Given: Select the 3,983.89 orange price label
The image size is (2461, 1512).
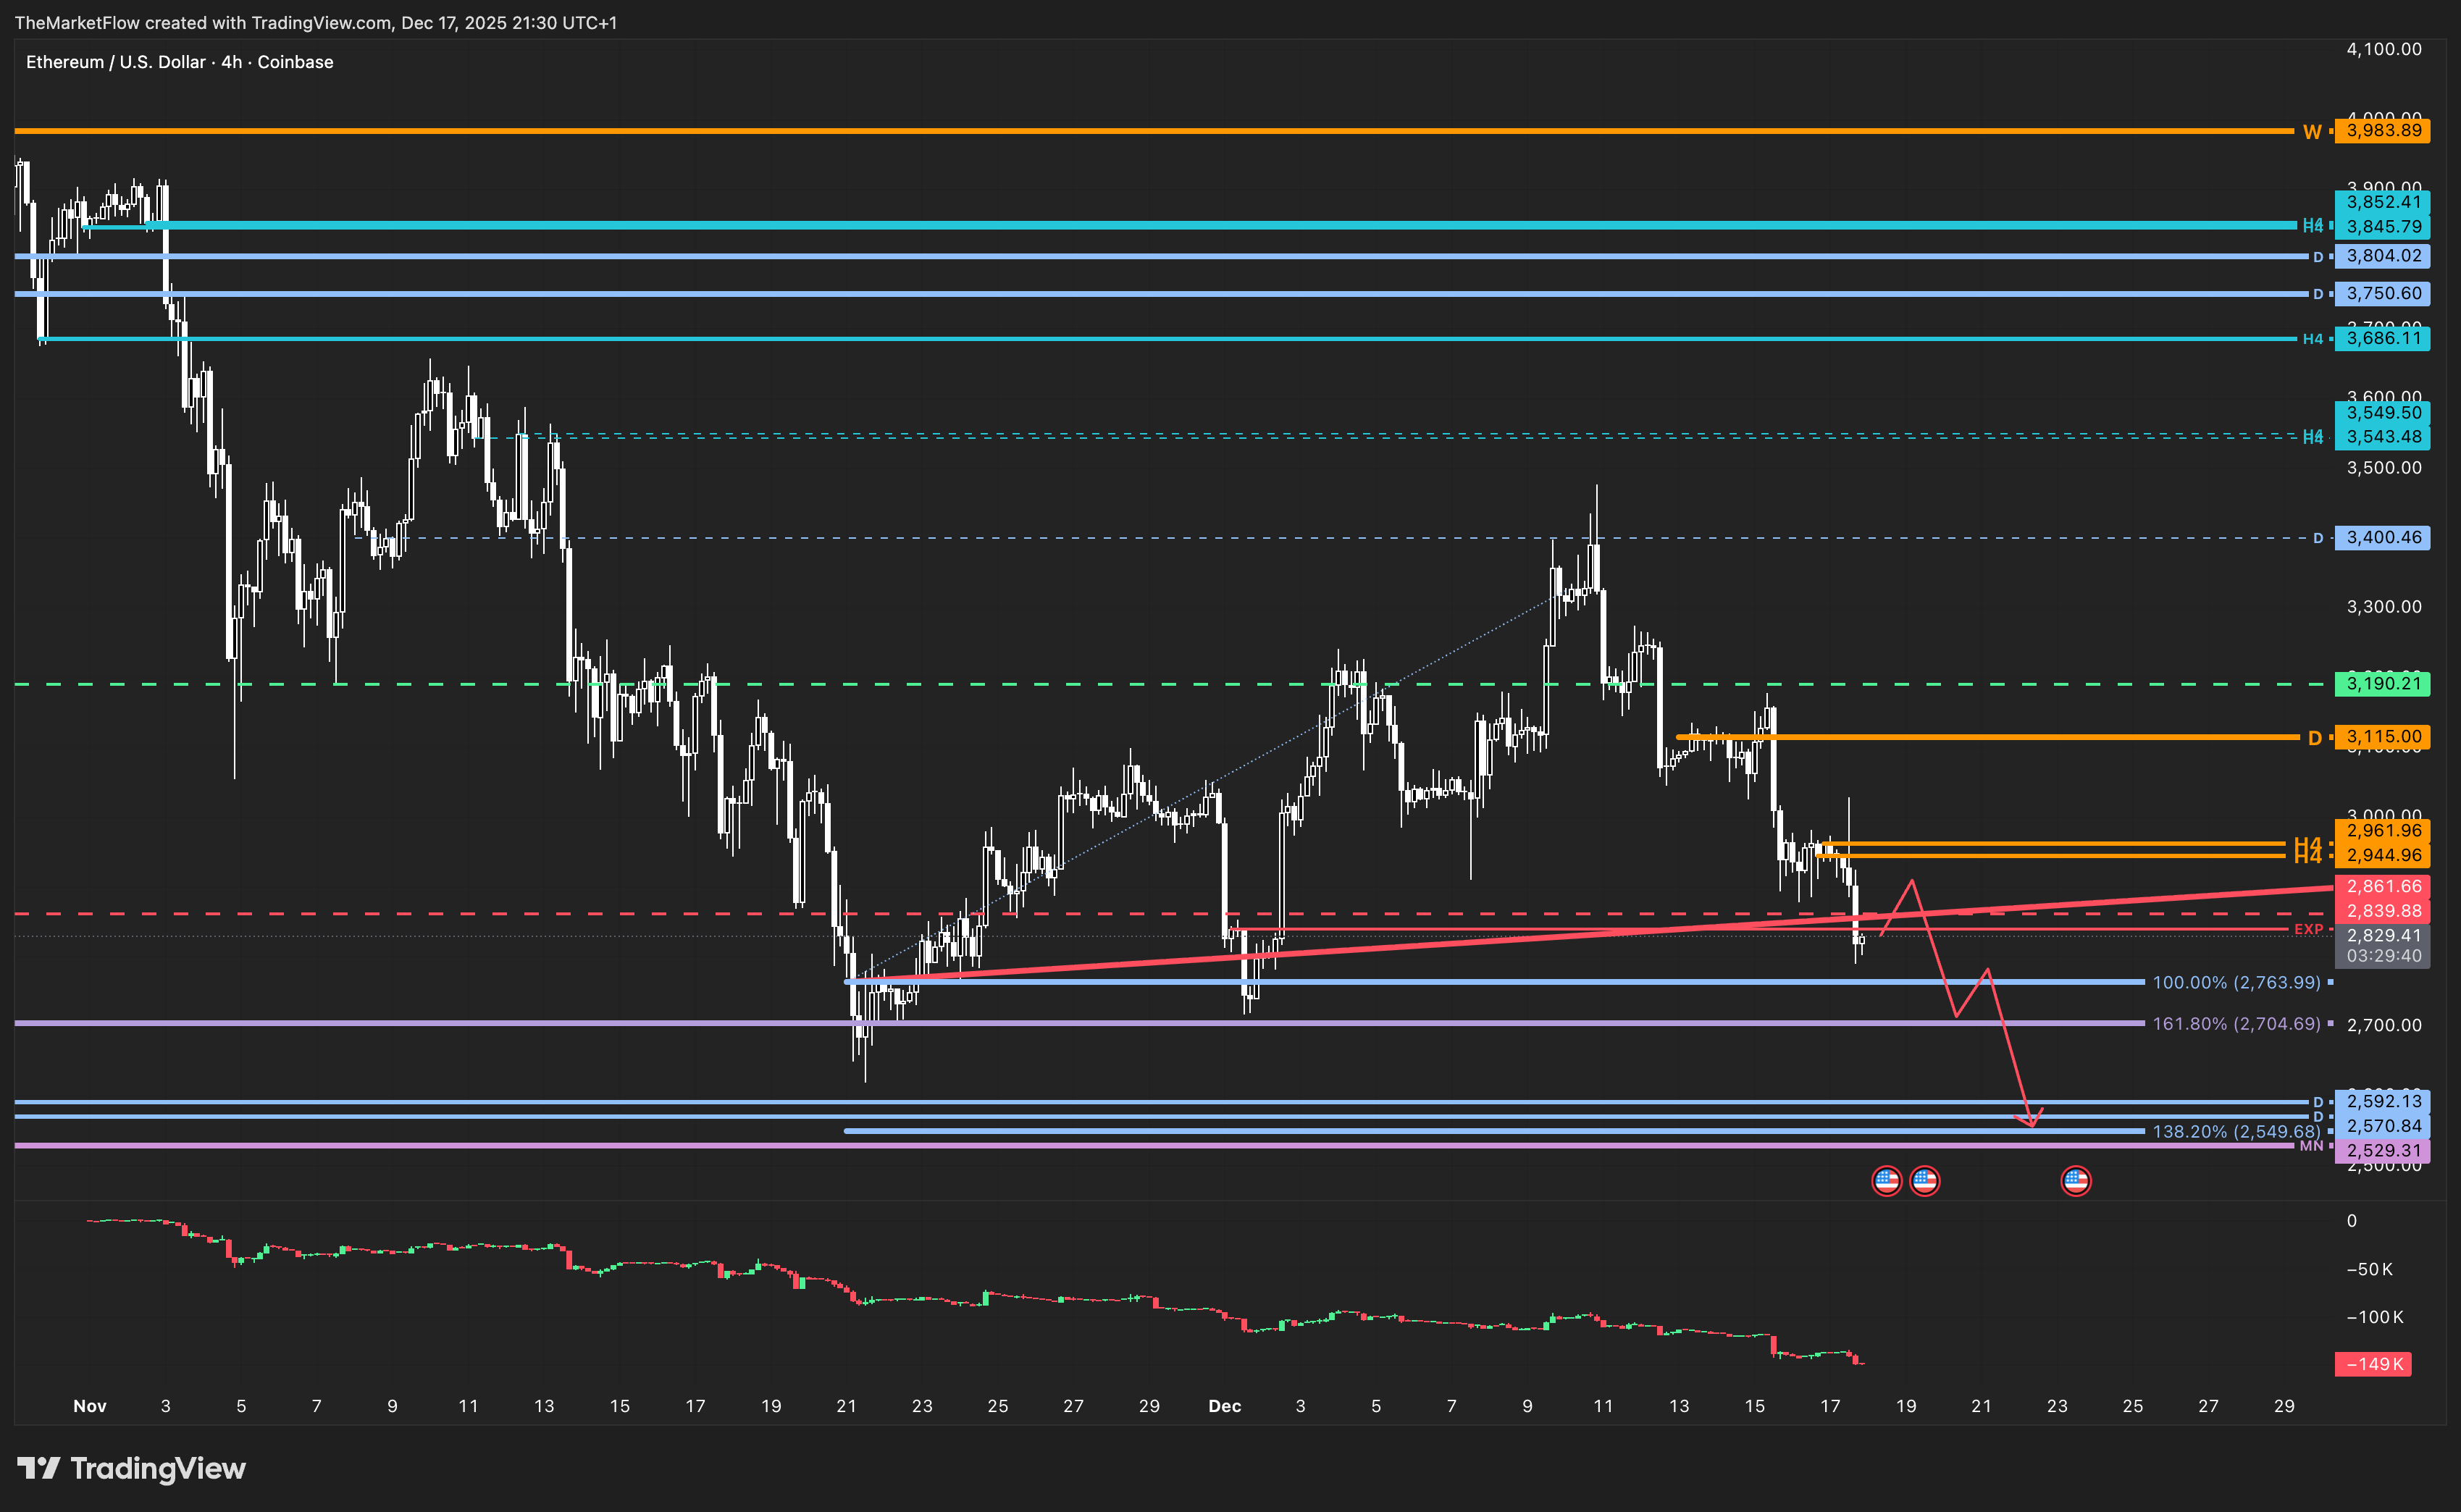Looking at the screenshot, I should click(2383, 131).
